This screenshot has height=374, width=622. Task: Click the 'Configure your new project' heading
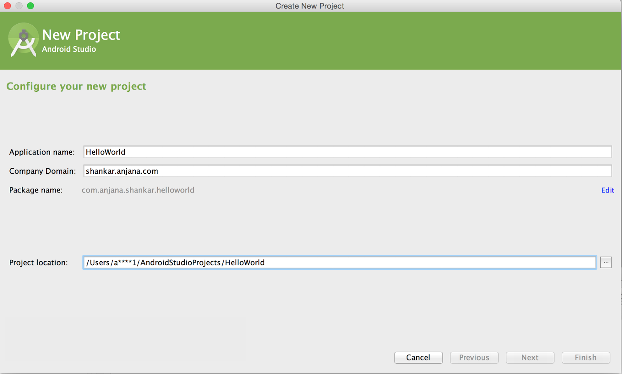pyautogui.click(x=76, y=86)
